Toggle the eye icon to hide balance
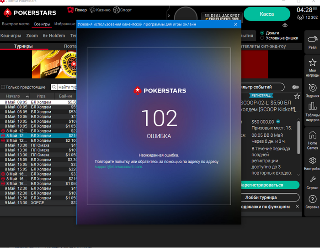This screenshot has width=320, height=248. (285, 25)
